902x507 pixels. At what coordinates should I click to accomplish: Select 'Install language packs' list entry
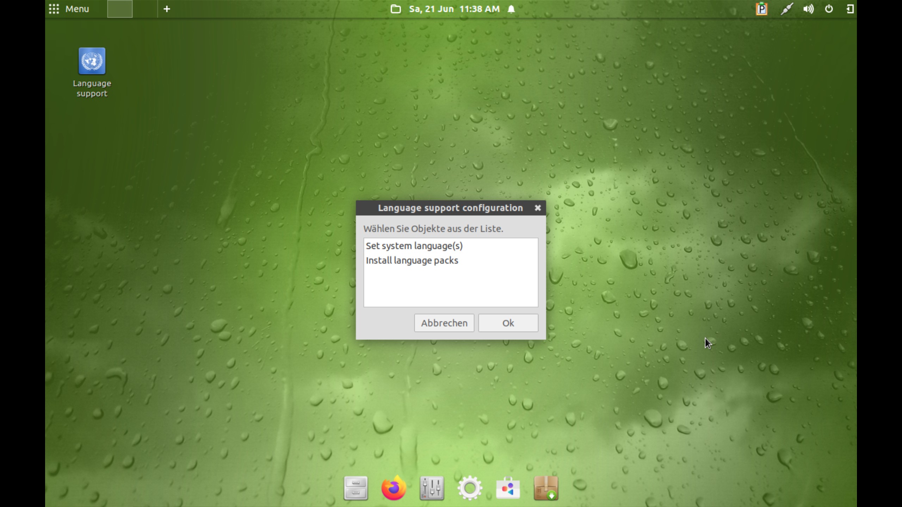(451, 261)
